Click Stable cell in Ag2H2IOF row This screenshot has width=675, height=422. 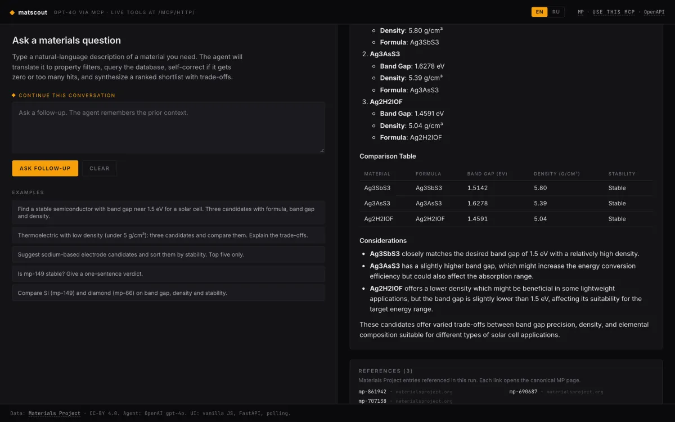pos(617,219)
